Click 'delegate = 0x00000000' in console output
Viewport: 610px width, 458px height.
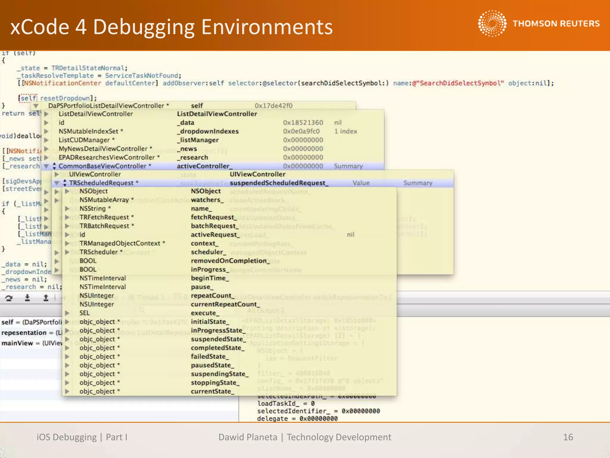[297, 419]
